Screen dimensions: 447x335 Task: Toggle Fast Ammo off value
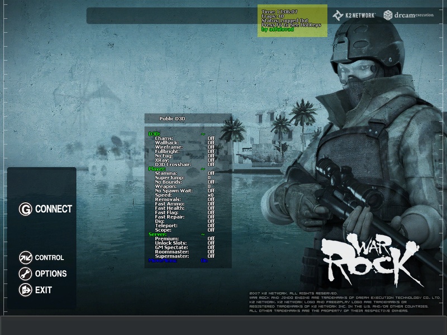[211, 204]
